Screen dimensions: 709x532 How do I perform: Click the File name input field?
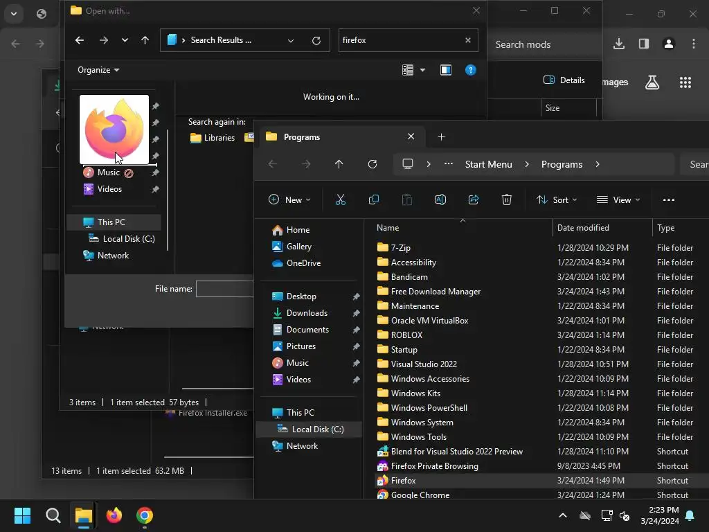coord(225,289)
